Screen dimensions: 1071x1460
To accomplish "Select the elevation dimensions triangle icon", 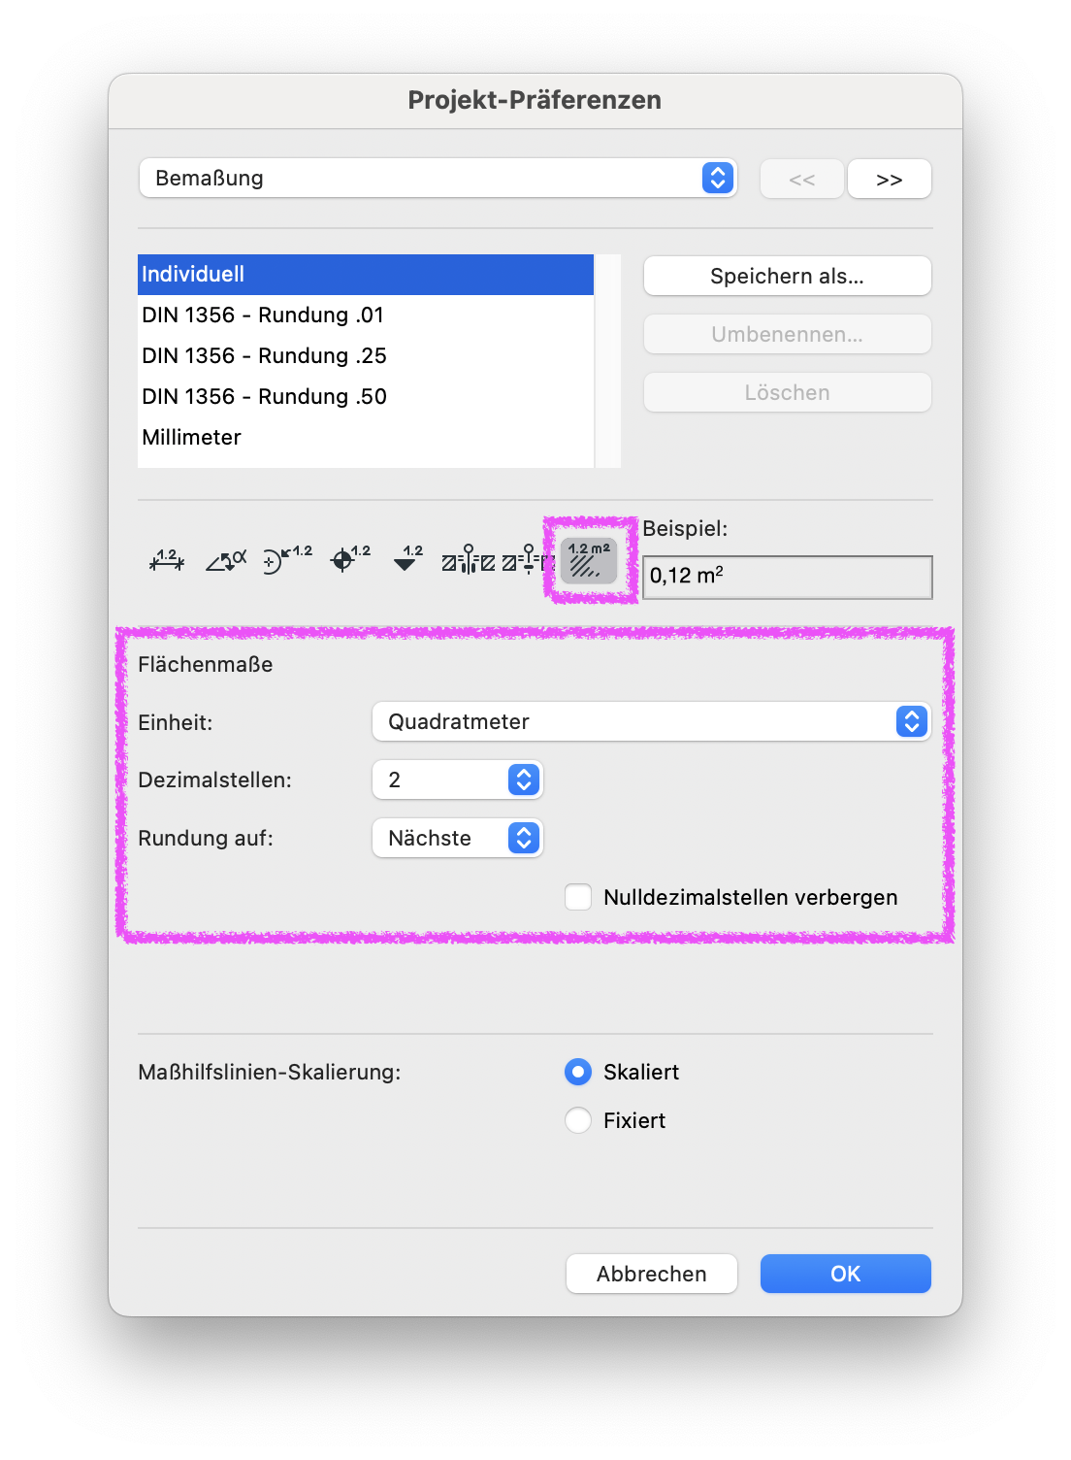I will pos(407,560).
